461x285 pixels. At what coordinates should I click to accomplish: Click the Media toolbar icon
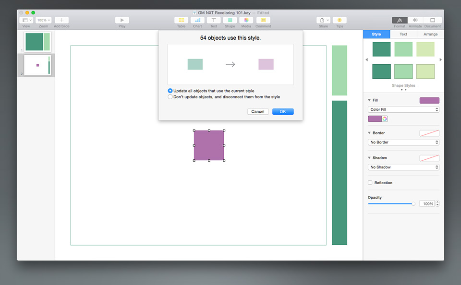pyautogui.click(x=246, y=20)
